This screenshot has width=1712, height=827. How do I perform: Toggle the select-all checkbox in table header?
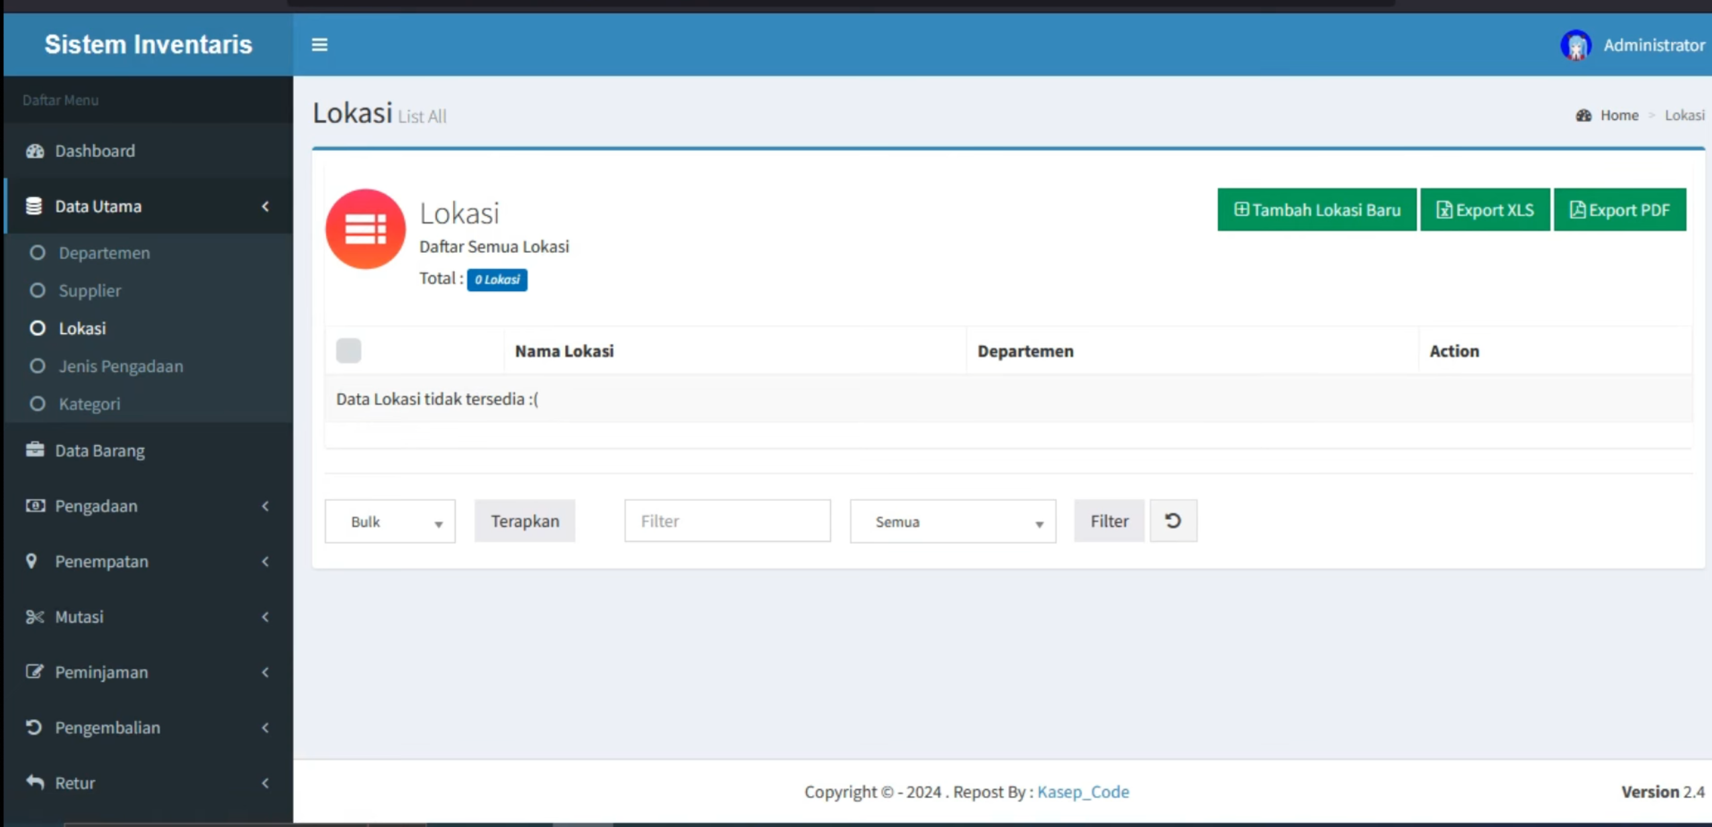click(x=348, y=350)
